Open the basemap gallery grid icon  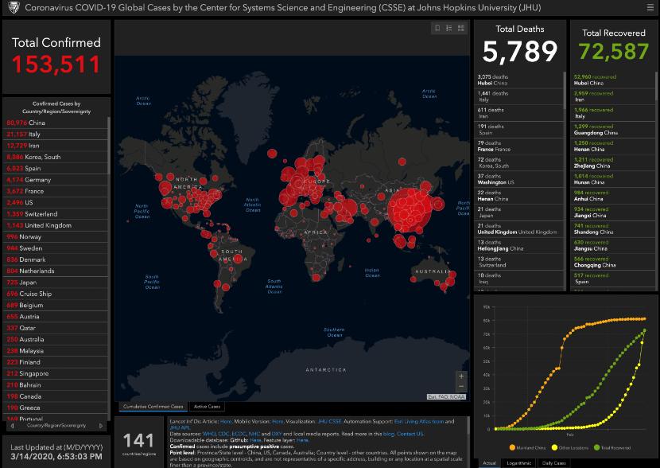pos(461,28)
